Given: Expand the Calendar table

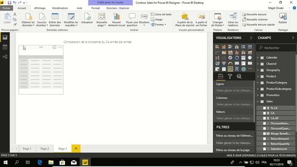Looking at the screenshot, I should pos(258,58).
